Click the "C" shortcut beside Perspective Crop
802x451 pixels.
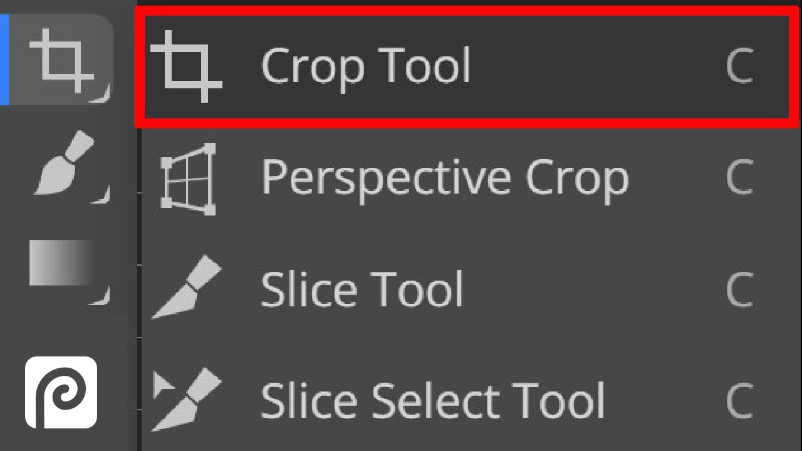click(739, 179)
